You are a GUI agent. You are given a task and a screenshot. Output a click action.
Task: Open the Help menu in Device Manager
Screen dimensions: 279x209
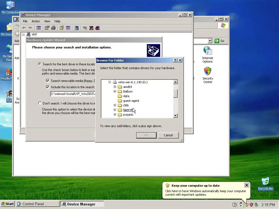click(57, 21)
